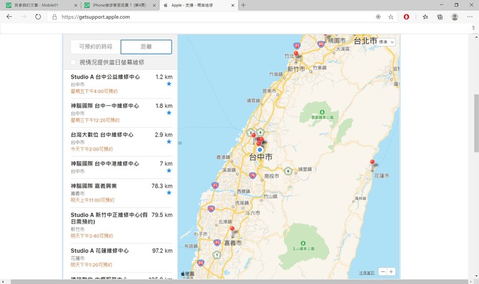Click the 78.3 km distance text
Image resolution: width=479 pixels, height=284 pixels.
(162, 186)
